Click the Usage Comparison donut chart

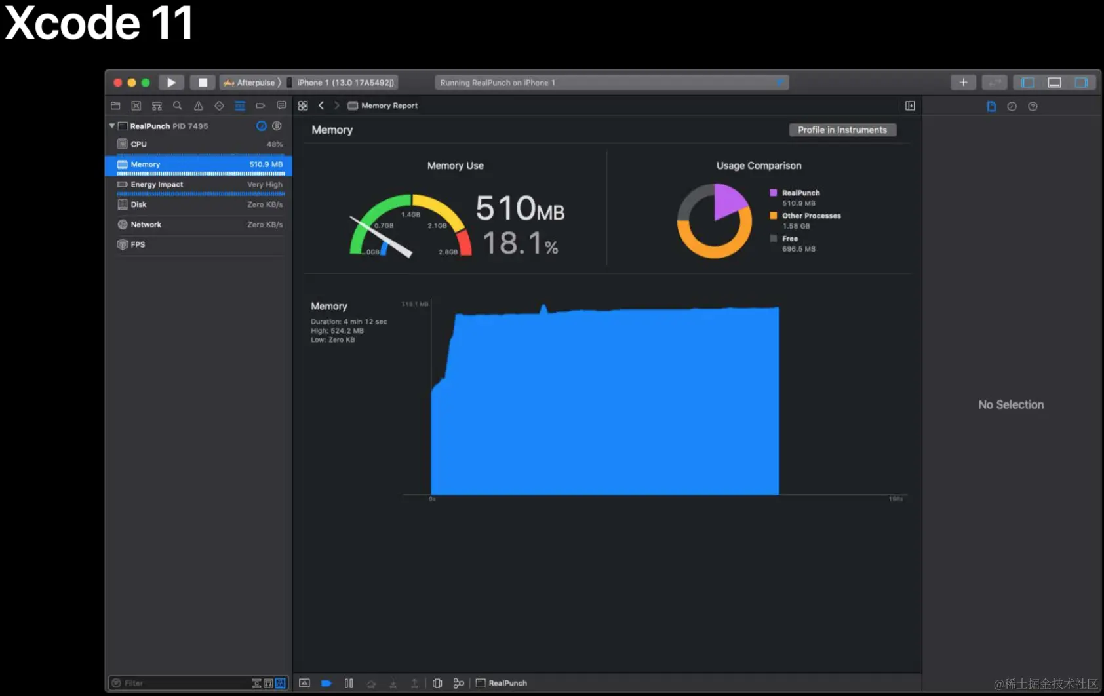point(715,221)
